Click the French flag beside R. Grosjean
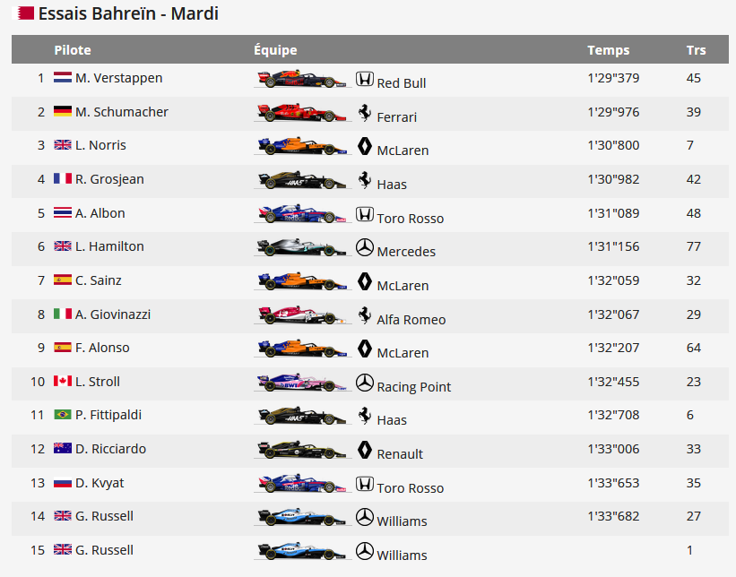736x577 pixels. 63,179
